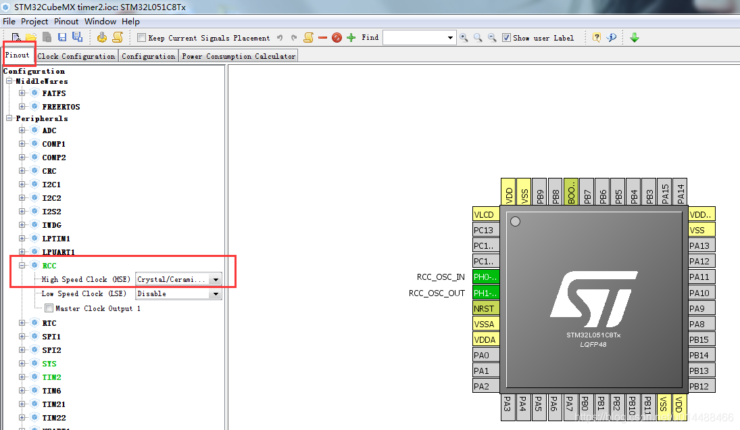Open the High Speed Clock HSE dropdown
The height and width of the screenshot is (430, 740).
pyautogui.click(x=215, y=279)
